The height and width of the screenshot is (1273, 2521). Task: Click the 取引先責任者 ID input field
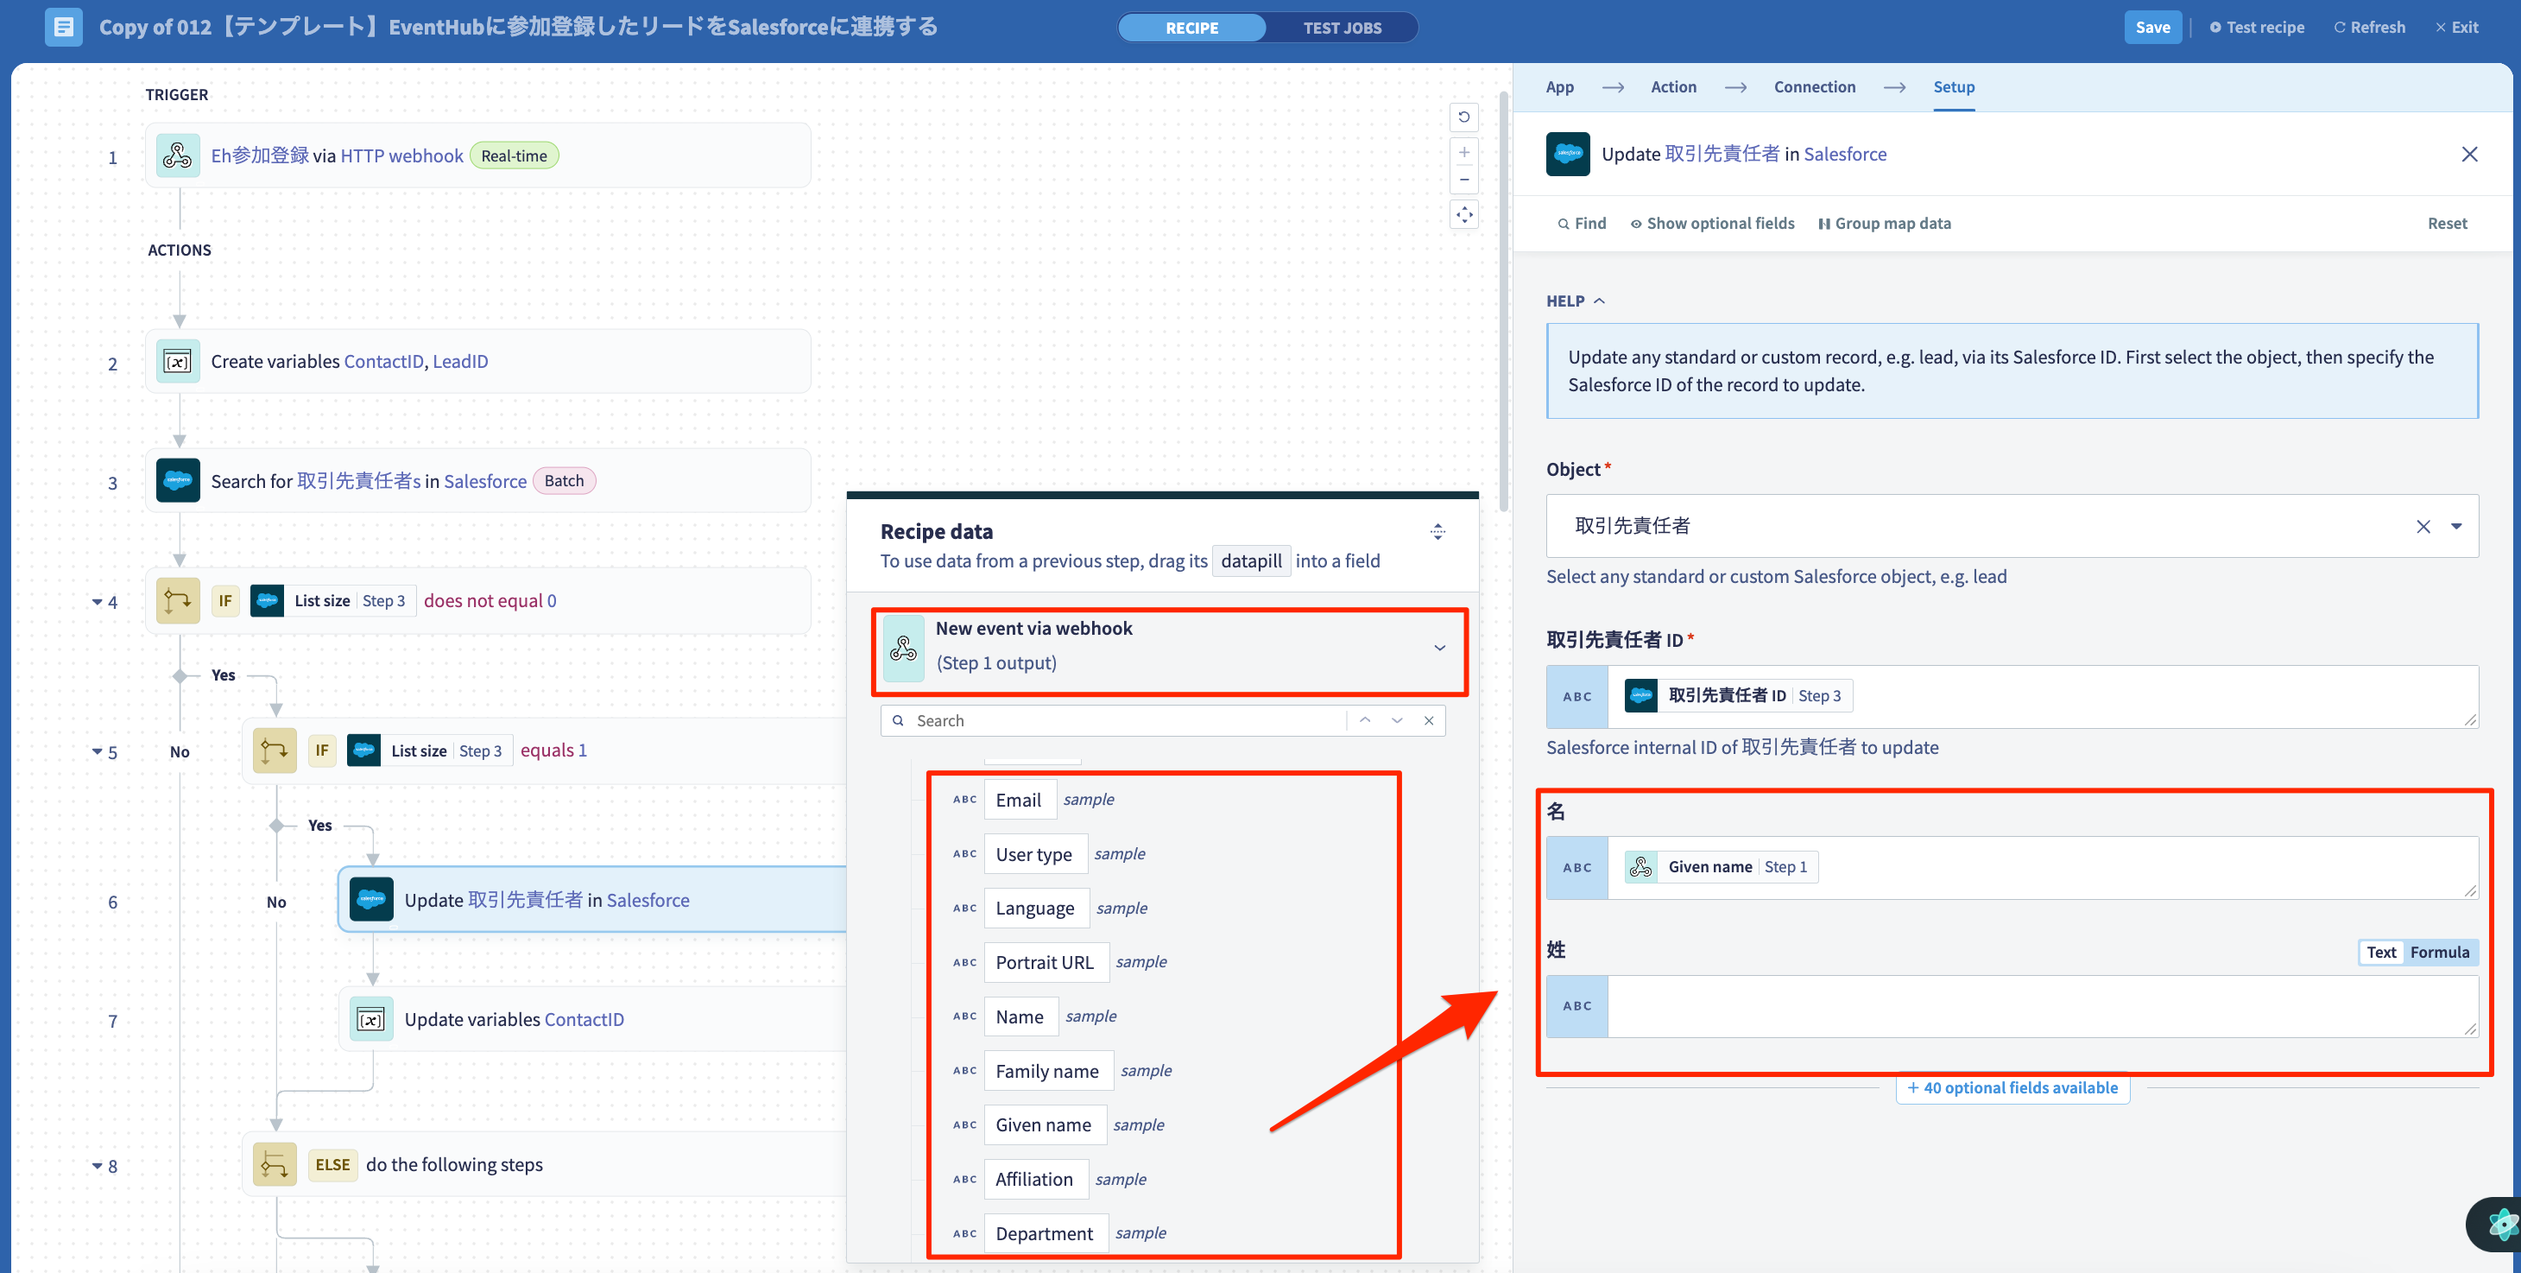click(x=2042, y=696)
